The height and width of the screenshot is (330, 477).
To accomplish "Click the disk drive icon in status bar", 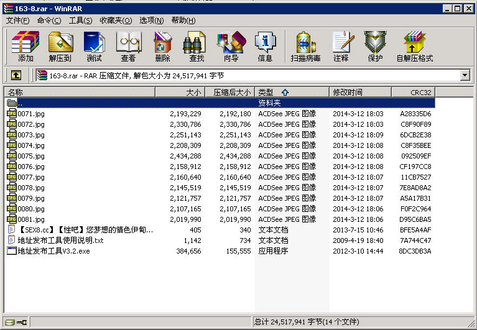I will pyautogui.click(x=10, y=322).
